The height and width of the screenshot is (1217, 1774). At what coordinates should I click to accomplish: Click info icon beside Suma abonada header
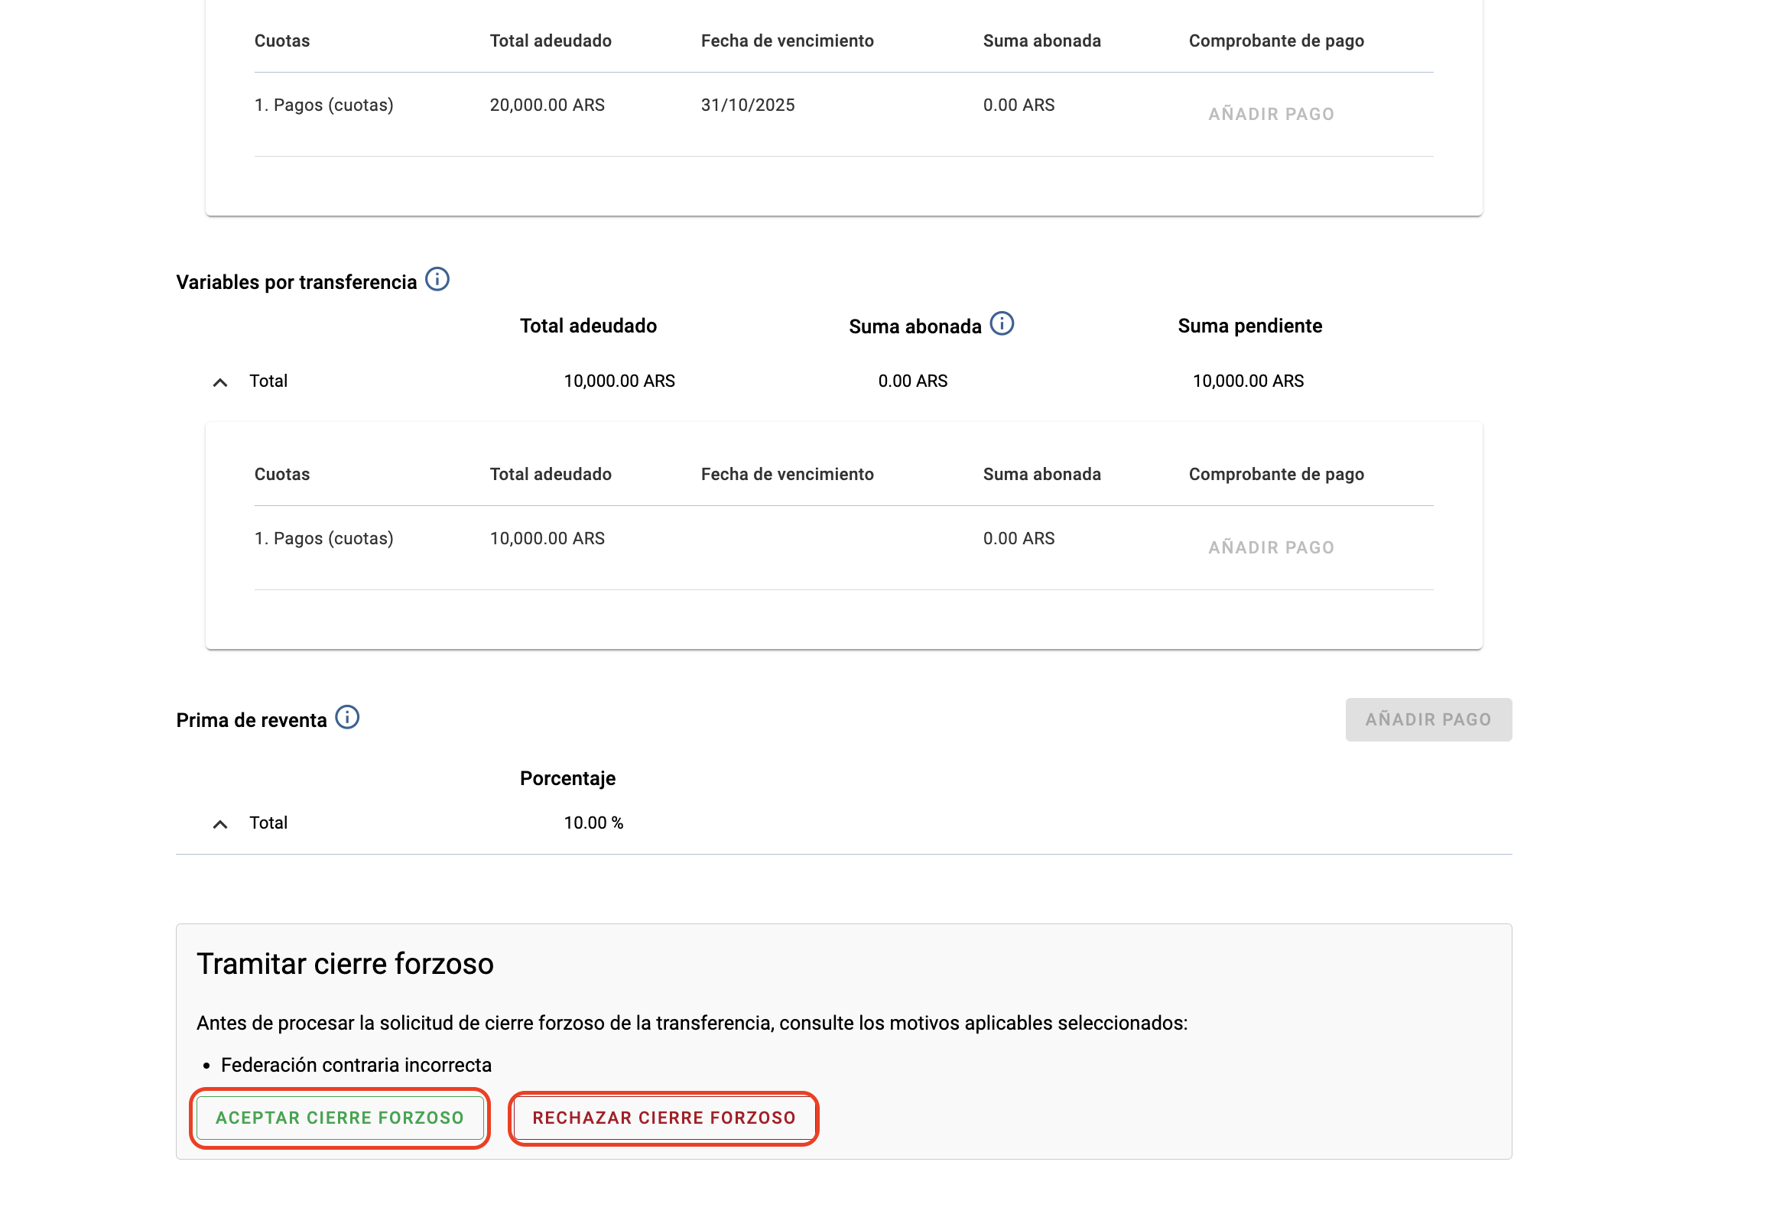pos(1002,324)
